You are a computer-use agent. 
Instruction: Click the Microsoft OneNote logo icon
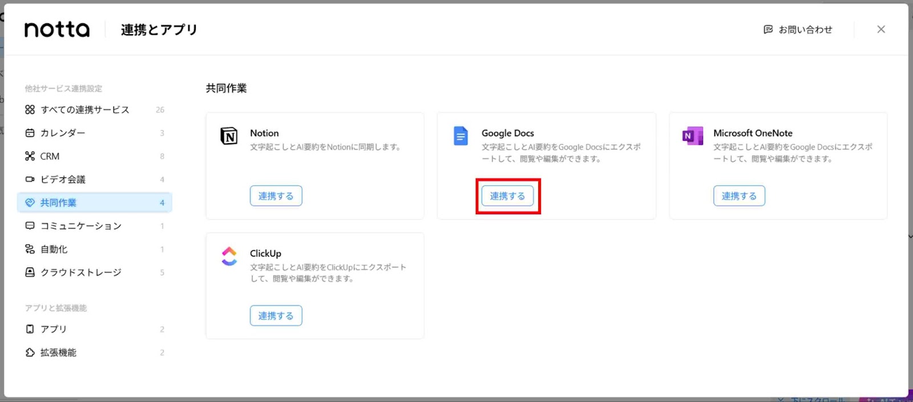click(x=693, y=136)
